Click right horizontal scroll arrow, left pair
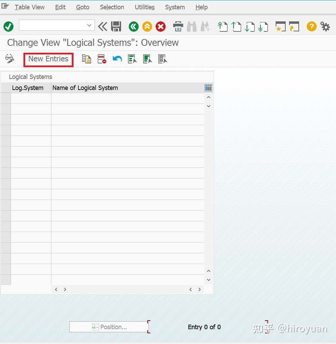336x344 pixels. pos(65,290)
